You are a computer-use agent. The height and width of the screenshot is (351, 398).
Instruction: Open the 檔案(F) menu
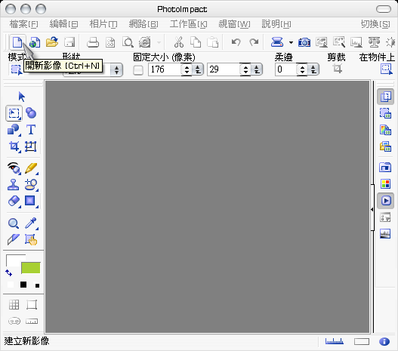pyautogui.click(x=24, y=24)
